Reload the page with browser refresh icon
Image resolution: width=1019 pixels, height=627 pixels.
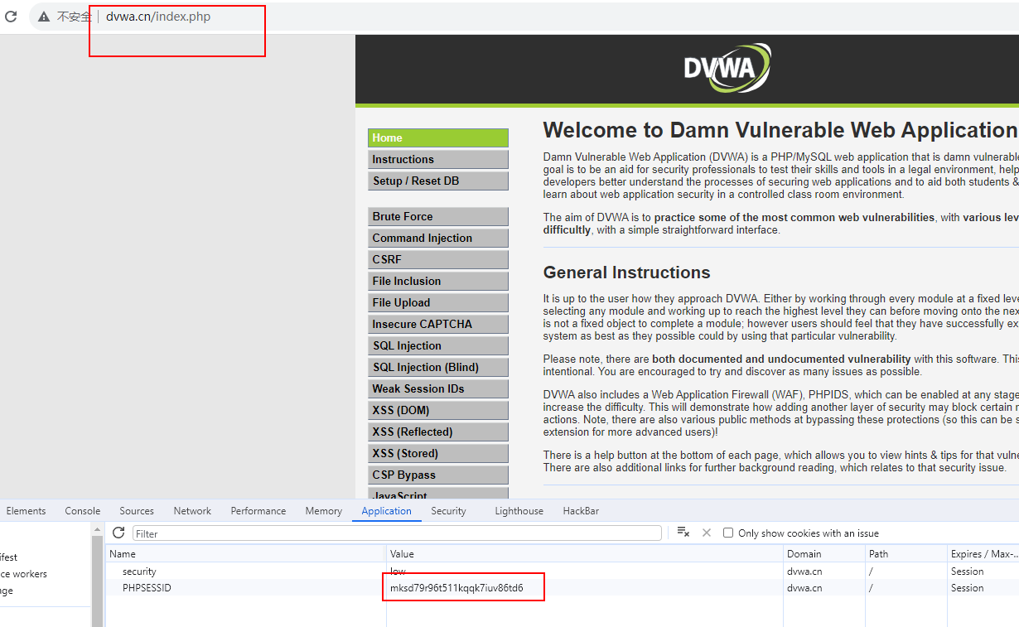pos(11,17)
